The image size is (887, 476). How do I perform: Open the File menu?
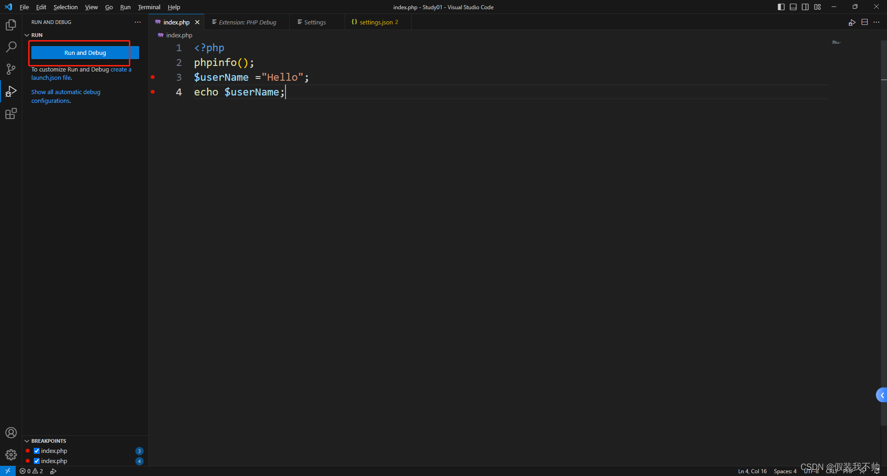[x=24, y=7]
